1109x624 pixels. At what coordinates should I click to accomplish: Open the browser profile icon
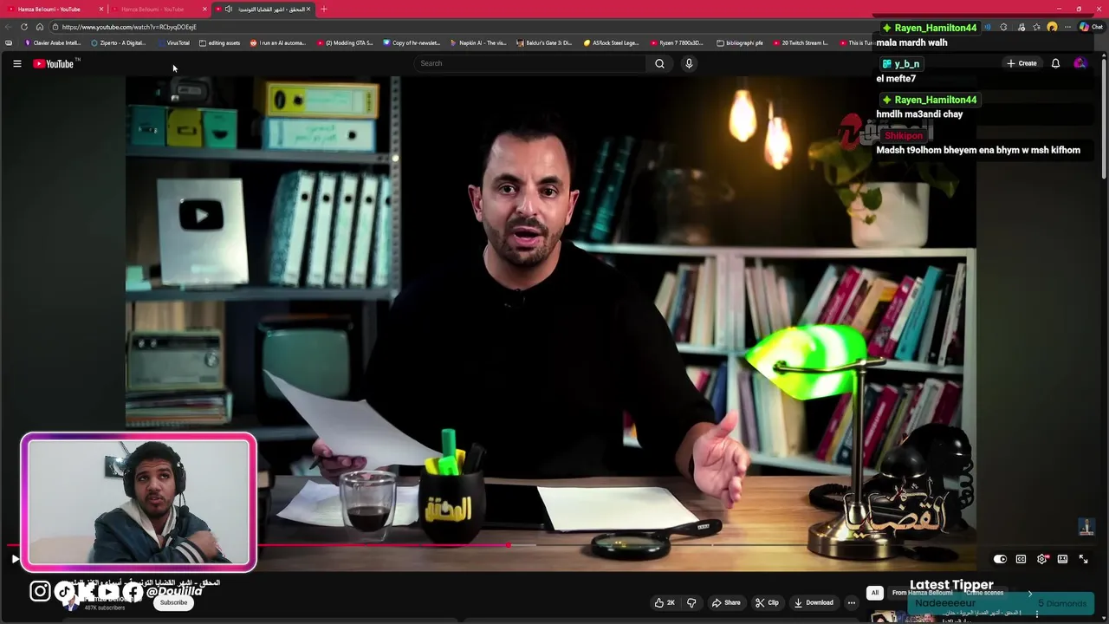pyautogui.click(x=1052, y=27)
